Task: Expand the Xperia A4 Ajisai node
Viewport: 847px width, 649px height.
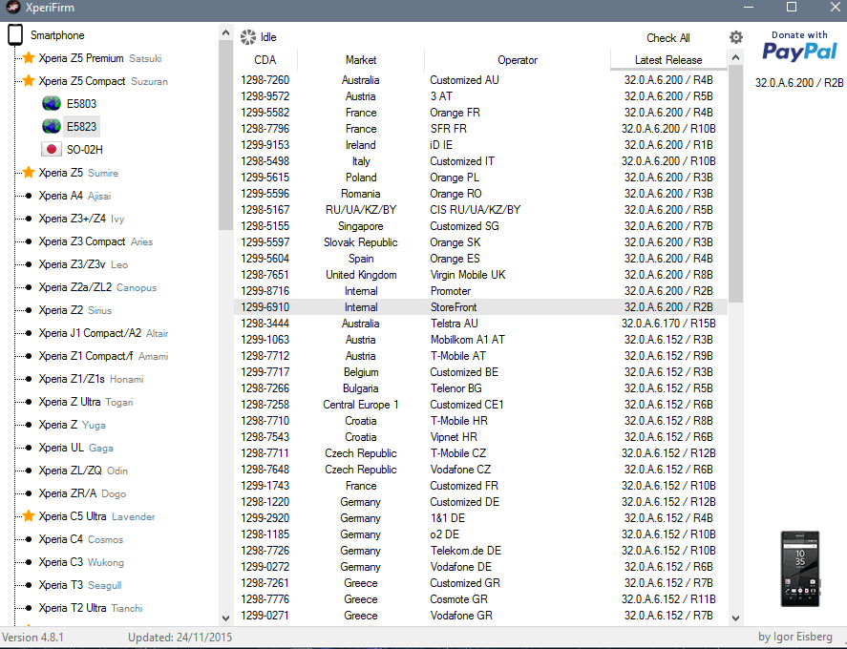Action: (29, 196)
